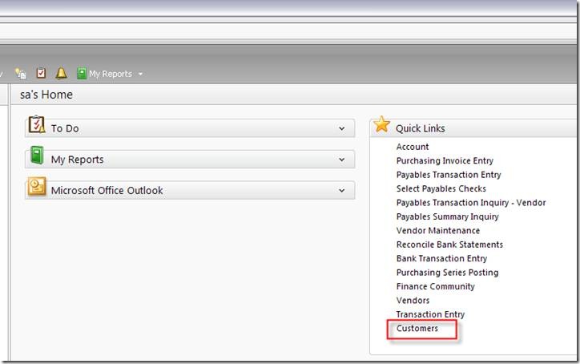Expand the toolbar My Reports dropdown arrow
Image resolution: width=580 pixels, height=364 pixels.
140,74
